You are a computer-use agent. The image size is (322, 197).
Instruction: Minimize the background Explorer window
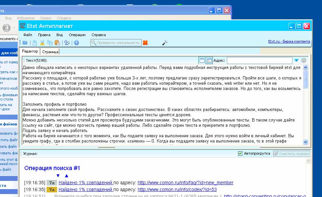coord(211,10)
